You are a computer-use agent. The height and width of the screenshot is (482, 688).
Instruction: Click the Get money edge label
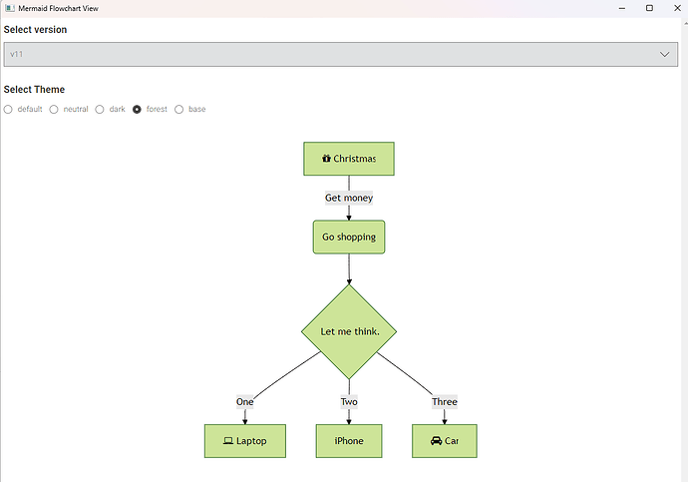(349, 198)
